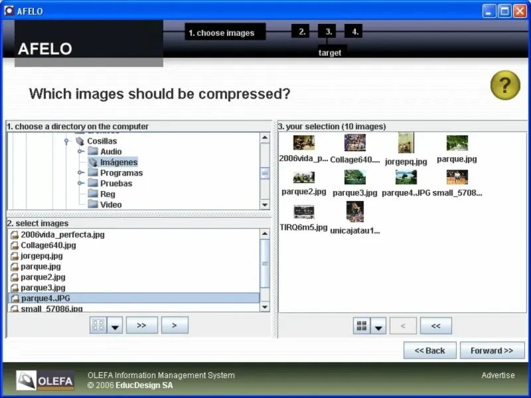Click the Forward >> button
The width and height of the screenshot is (531, 398).
492,350
